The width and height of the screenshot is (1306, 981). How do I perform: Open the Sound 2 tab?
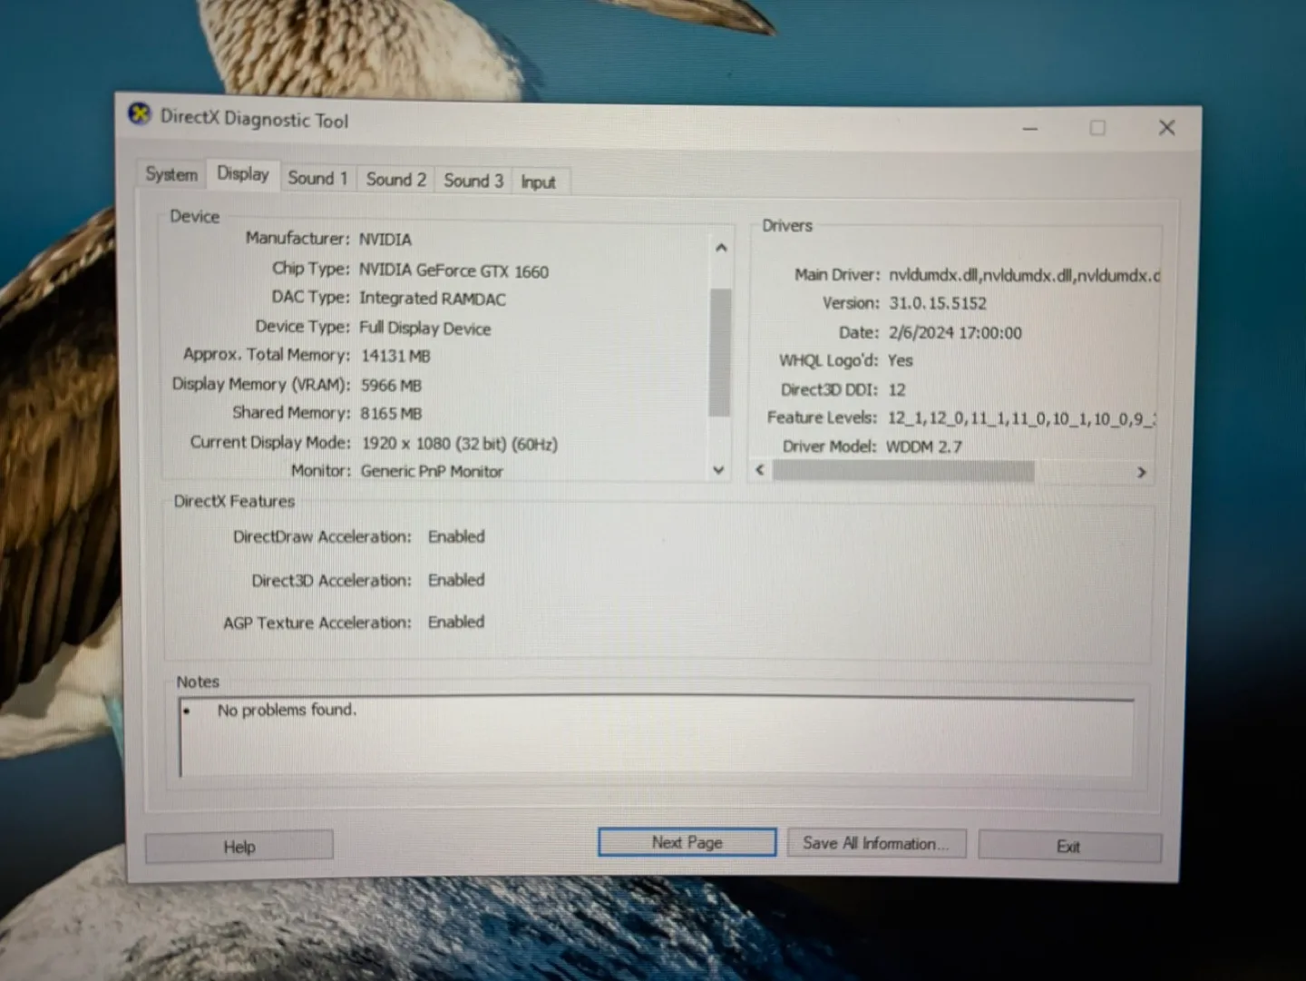(395, 179)
